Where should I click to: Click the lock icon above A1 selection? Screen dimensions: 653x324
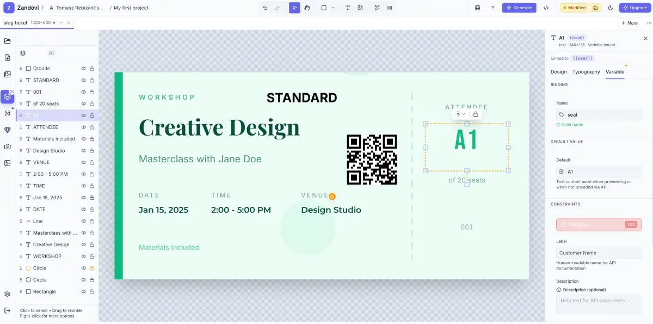[x=476, y=114]
